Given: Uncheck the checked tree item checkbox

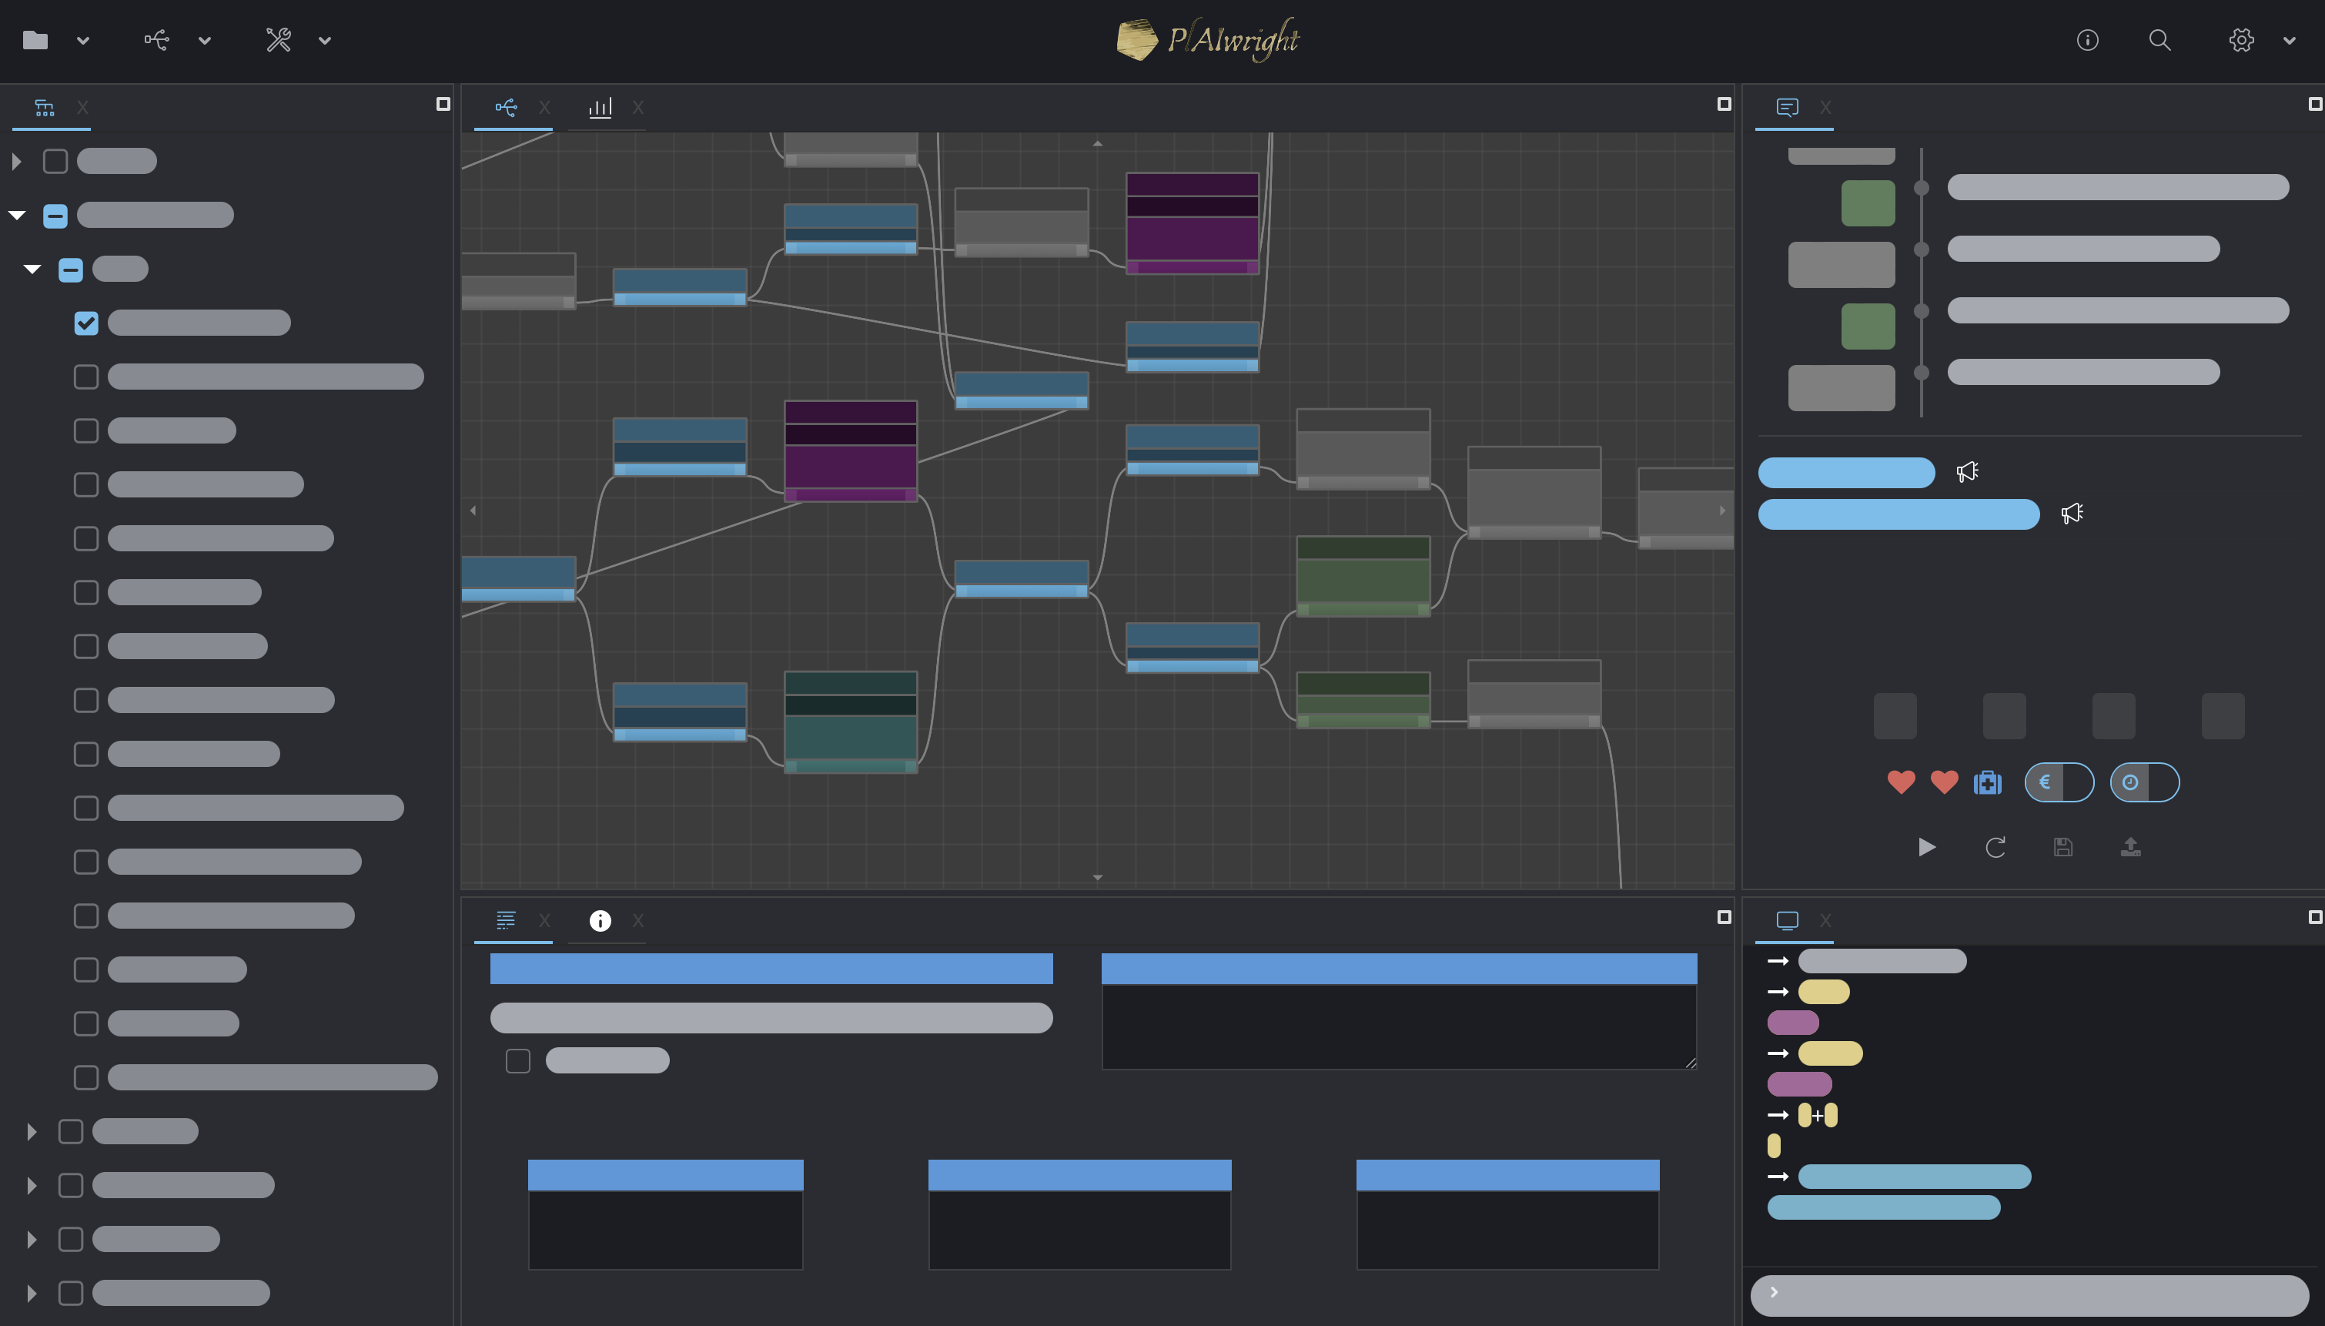Looking at the screenshot, I should click(85, 323).
